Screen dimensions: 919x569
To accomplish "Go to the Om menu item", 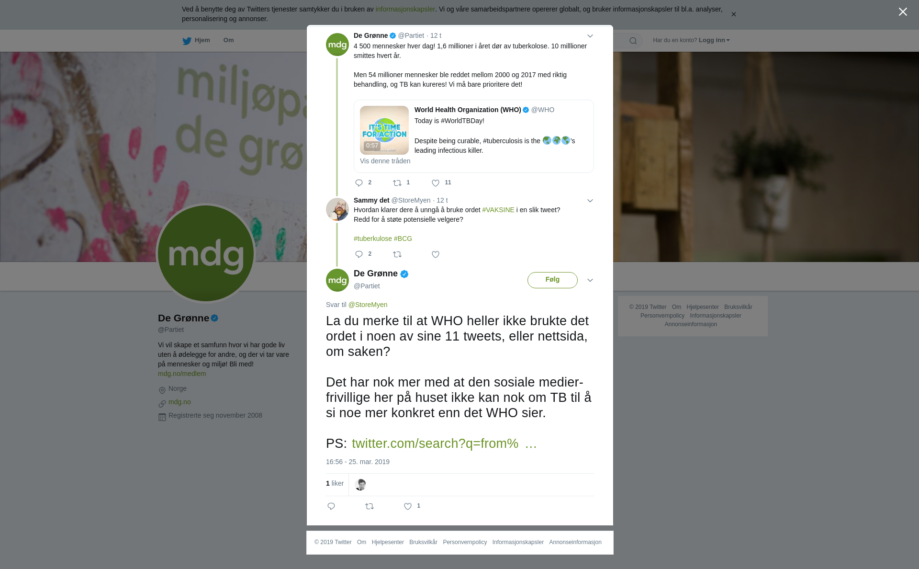I will (229, 40).
